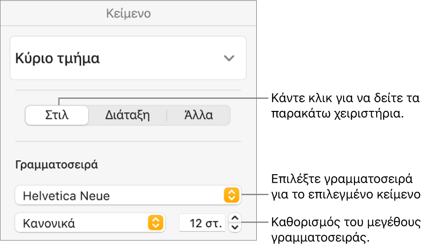The image size is (427, 249).
Task: Expand the Κύριο τμήμα paragraph style chevron
Action: (x=229, y=58)
